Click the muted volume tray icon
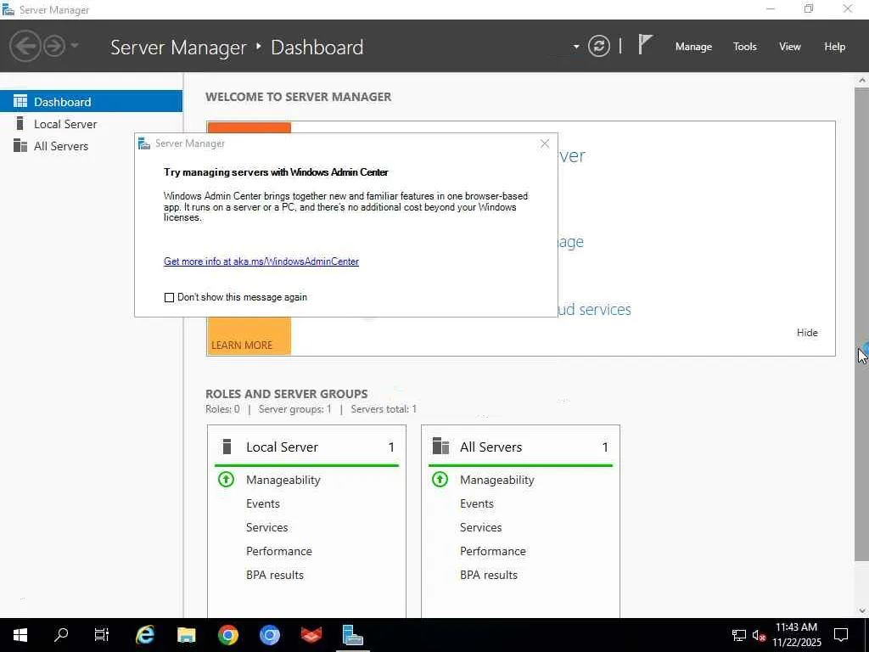Screen dimensions: 869x652 click(x=759, y=635)
